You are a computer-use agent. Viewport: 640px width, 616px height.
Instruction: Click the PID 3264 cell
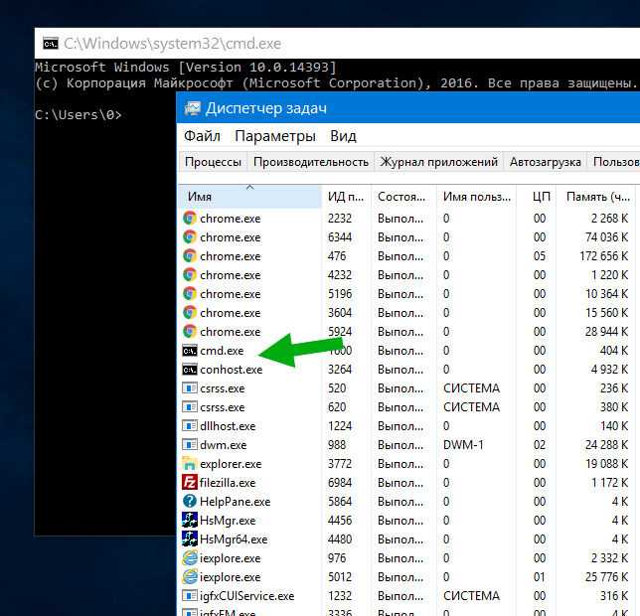click(340, 370)
